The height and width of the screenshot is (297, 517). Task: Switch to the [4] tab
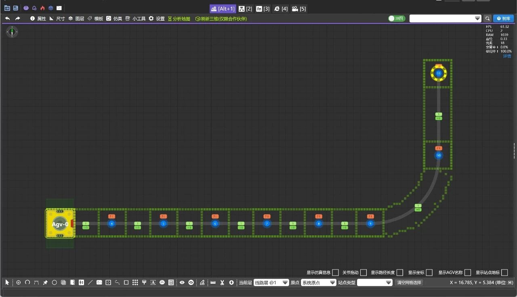[x=281, y=9]
